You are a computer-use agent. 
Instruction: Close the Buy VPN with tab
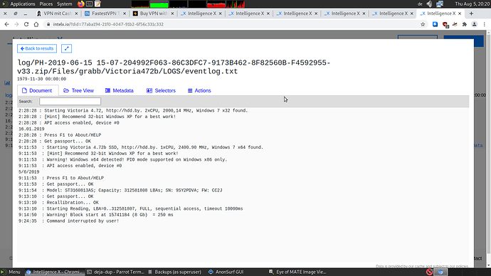[172, 14]
